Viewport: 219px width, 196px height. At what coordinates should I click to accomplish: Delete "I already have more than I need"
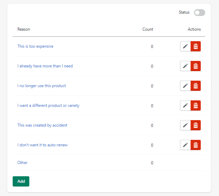pyautogui.click(x=196, y=66)
